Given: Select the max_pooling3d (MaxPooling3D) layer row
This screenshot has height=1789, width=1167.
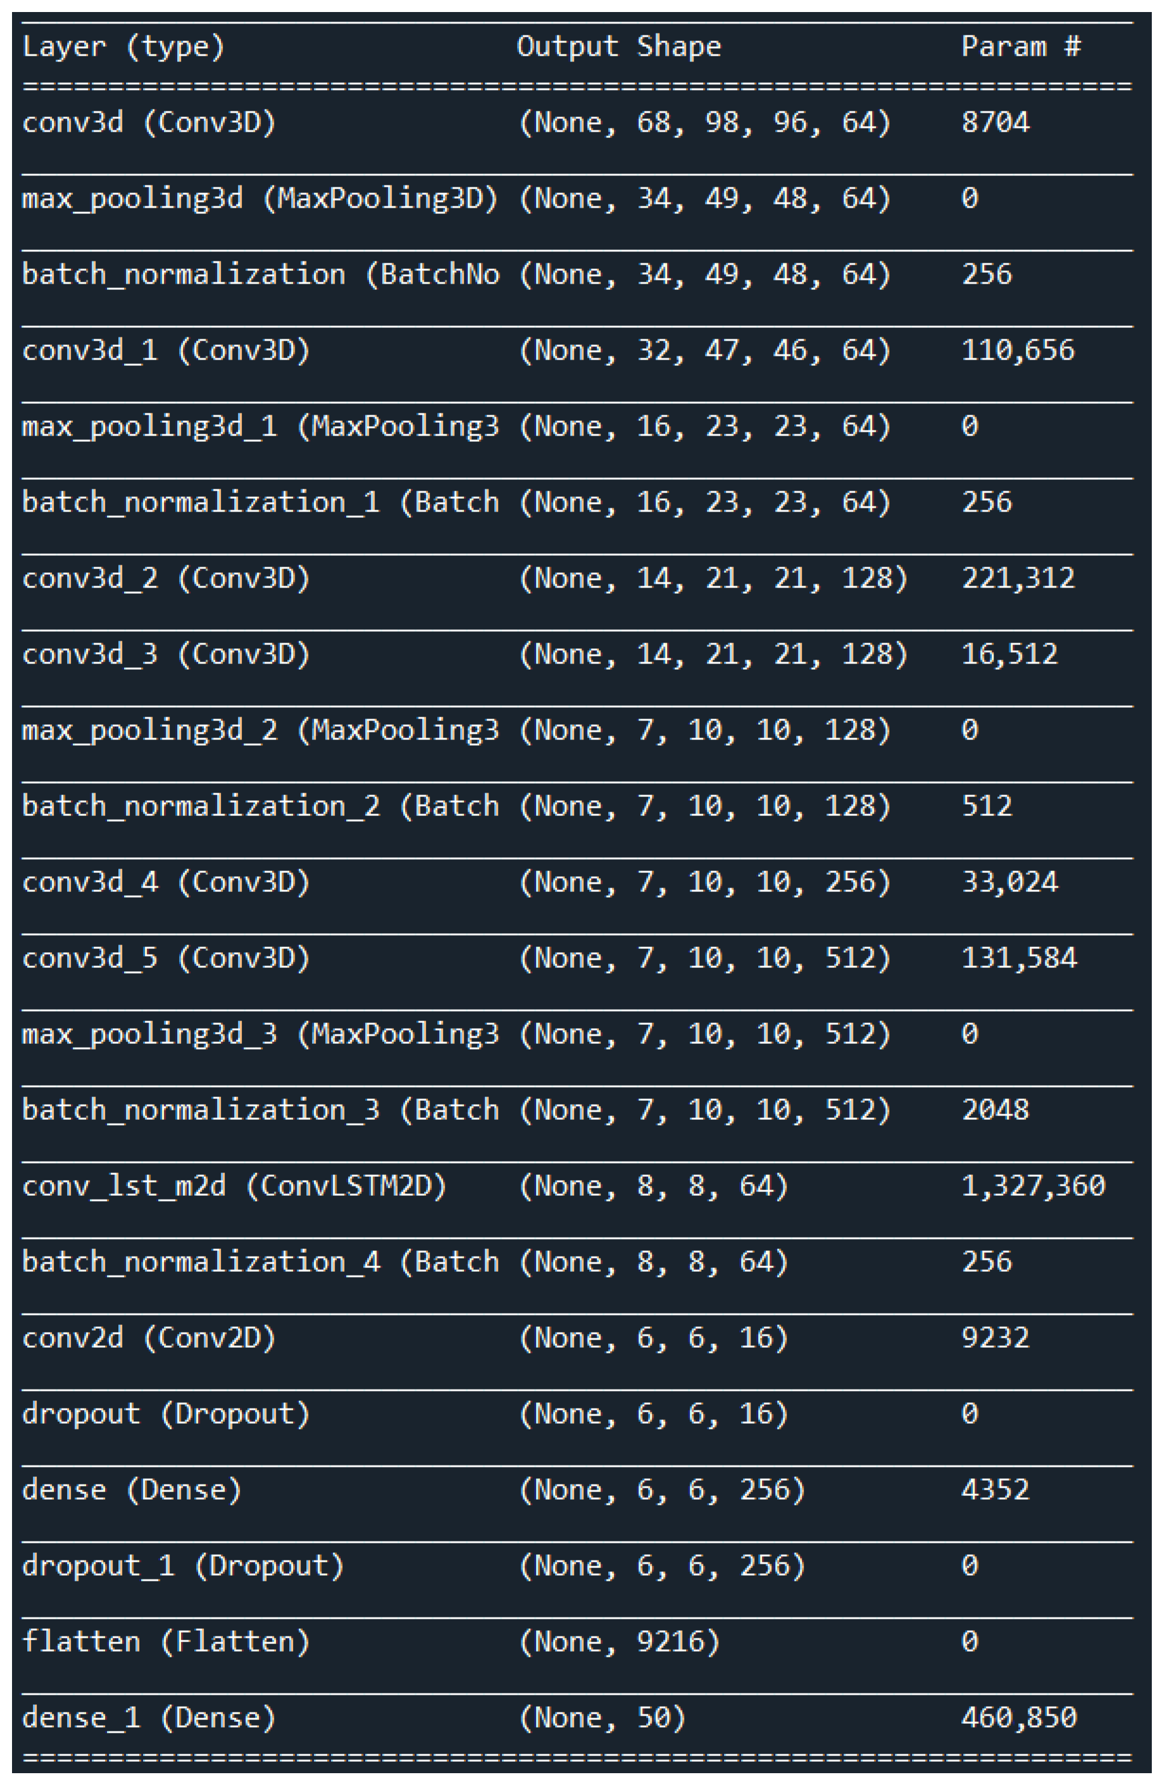Looking at the screenshot, I should tap(259, 199).
